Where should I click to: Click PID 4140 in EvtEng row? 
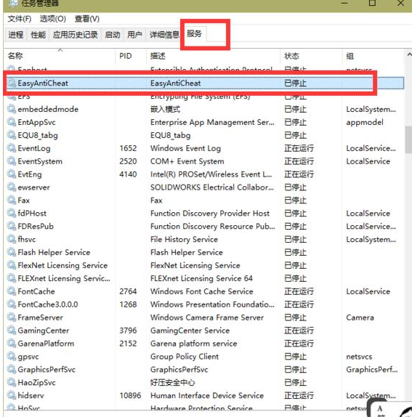coord(128,174)
